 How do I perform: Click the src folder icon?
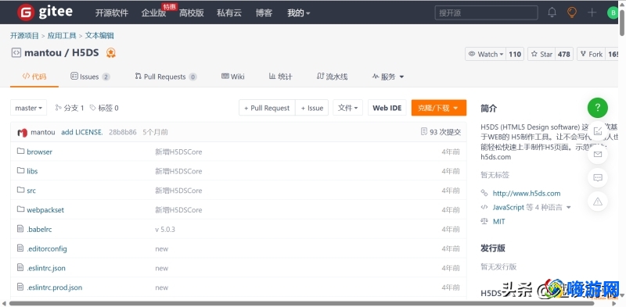(x=21, y=190)
